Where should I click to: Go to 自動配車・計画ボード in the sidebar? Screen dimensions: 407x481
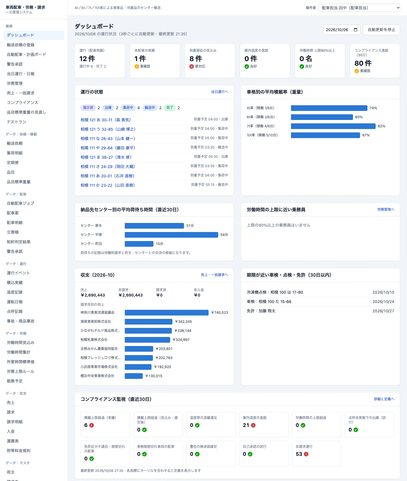coord(34,55)
